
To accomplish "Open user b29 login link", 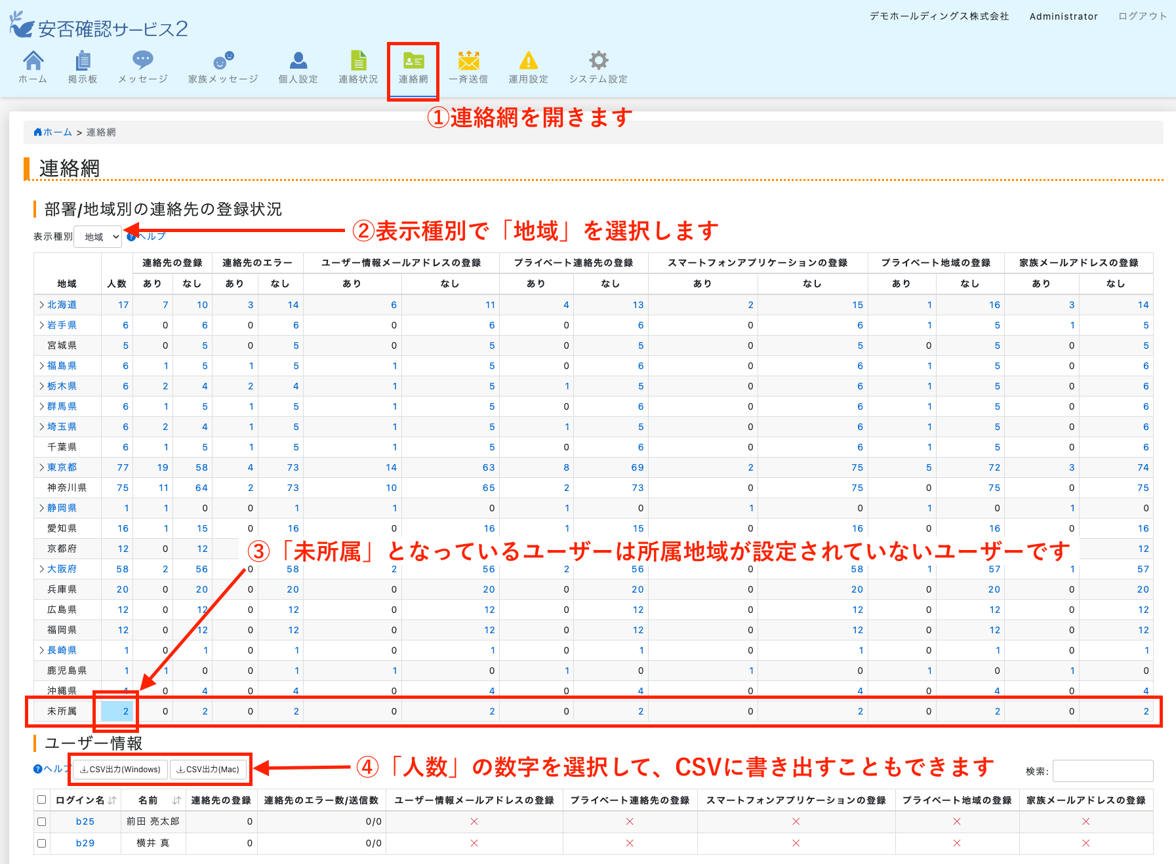I will click(x=85, y=843).
